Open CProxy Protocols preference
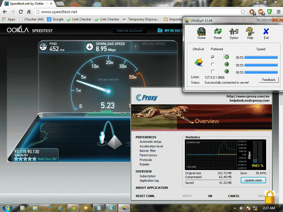Viewport: 283px width, 212px height. 146,160
